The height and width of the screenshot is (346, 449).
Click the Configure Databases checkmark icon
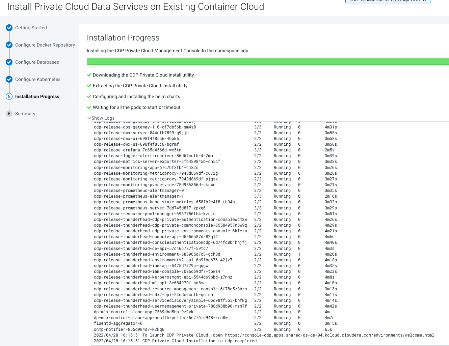[x=9, y=62]
